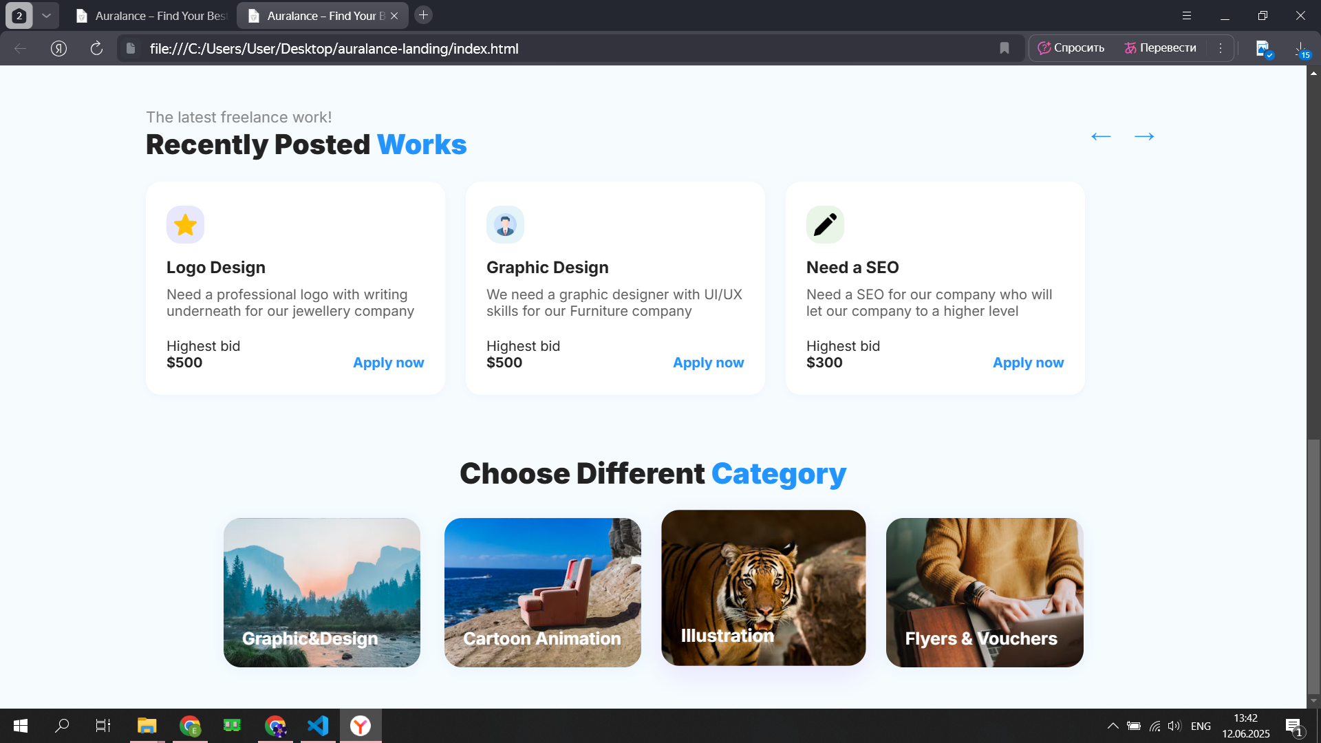Viewport: 1321px width, 743px height.
Task: Click the avatar icon on Graphic Design card
Action: point(505,225)
